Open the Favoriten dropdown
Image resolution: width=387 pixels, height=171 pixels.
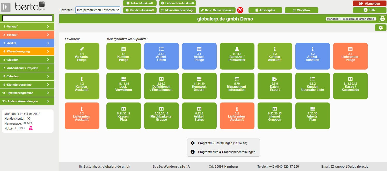98,10
